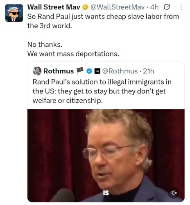
Task: Click the gold verified badge beside Wall Street Mav
Action: click(85, 7)
